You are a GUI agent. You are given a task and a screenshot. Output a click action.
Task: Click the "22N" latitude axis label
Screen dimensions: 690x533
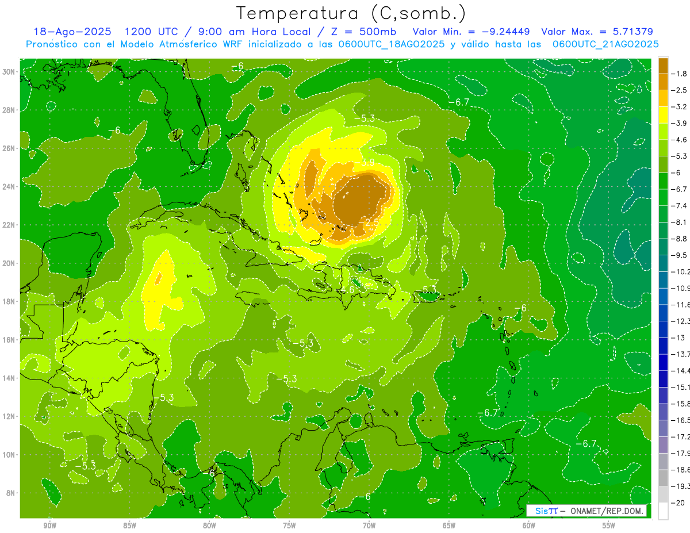[x=9, y=225]
